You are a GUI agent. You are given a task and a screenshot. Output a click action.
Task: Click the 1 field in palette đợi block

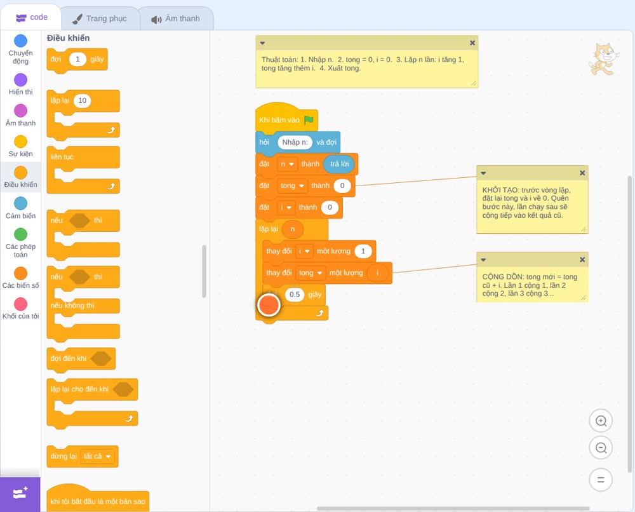pyautogui.click(x=77, y=59)
